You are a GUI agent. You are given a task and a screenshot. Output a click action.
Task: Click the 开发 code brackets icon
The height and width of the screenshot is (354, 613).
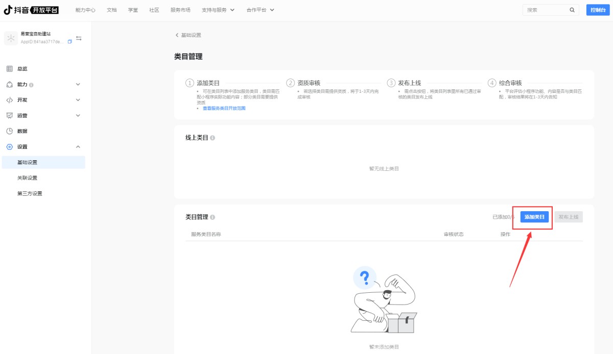pos(9,100)
